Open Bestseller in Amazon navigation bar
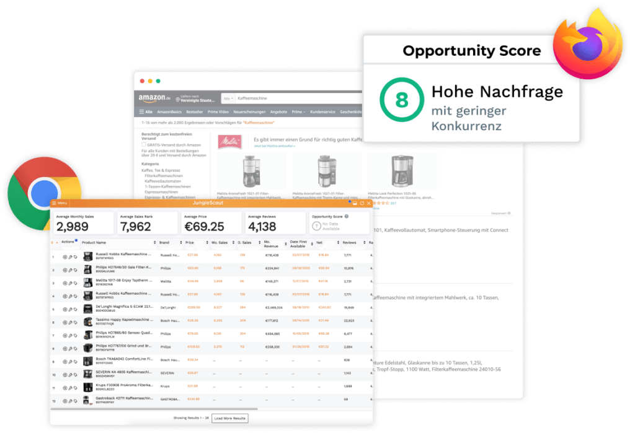Viewport: 635px width, 433px height. pos(194,112)
